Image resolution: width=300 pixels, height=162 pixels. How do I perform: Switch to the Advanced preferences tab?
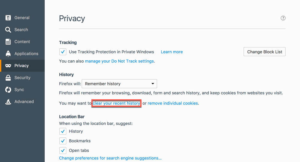coord(24,102)
